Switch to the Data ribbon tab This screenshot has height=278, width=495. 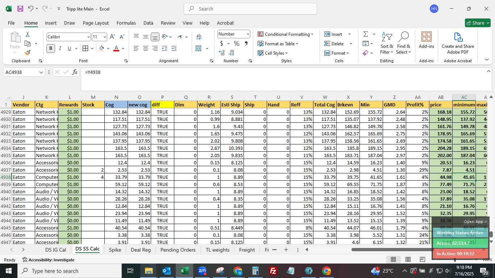tap(148, 23)
